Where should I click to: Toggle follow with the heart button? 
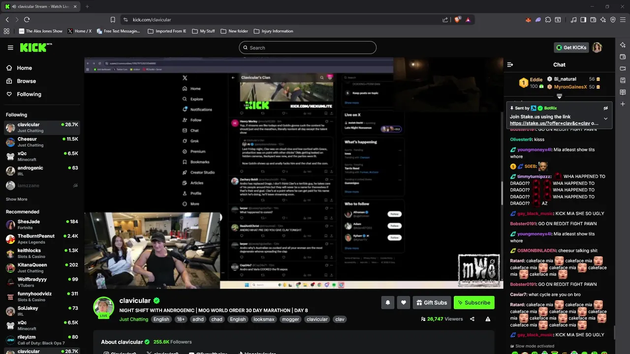(x=404, y=302)
